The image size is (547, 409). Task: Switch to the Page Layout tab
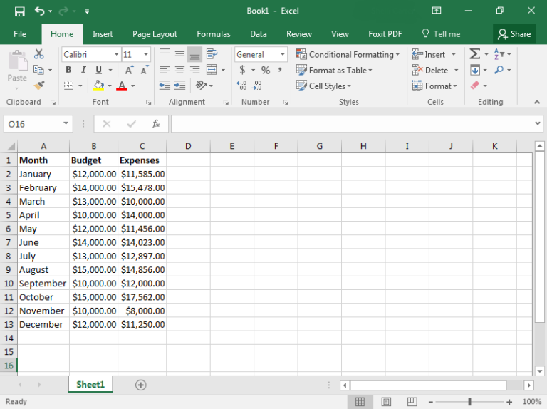pyautogui.click(x=155, y=34)
